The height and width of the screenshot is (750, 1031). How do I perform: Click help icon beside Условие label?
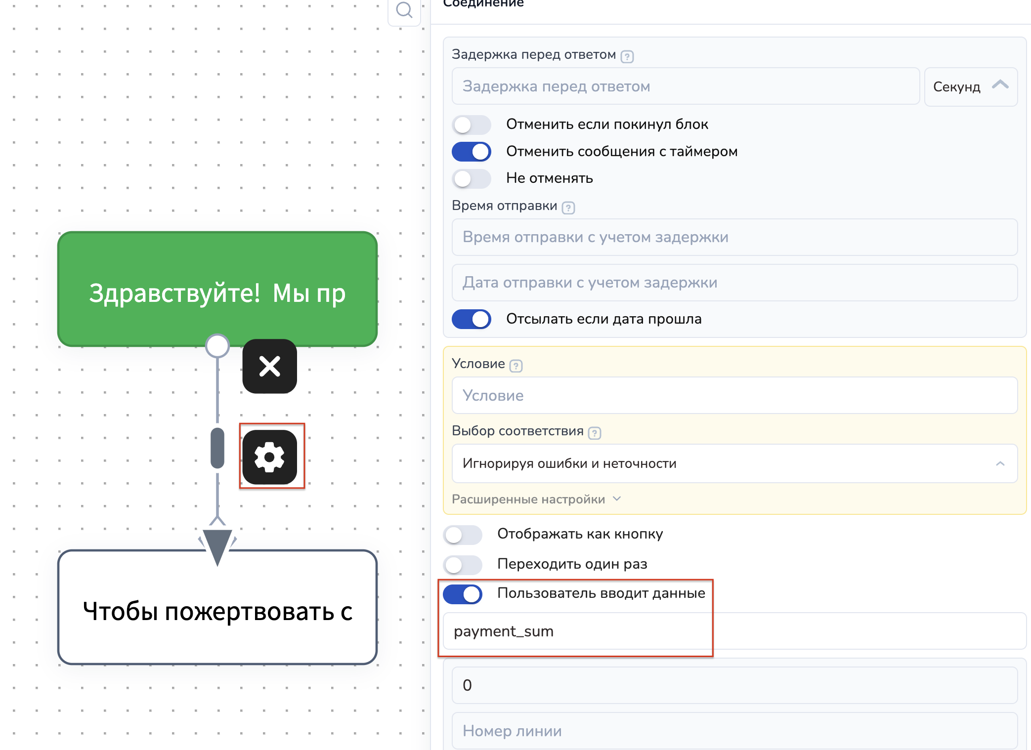[515, 366]
